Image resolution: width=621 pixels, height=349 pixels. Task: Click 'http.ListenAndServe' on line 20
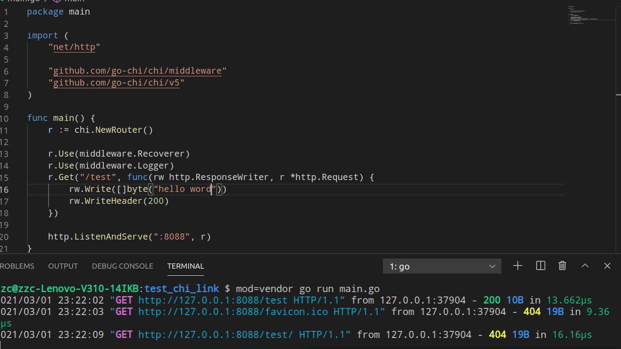[x=98, y=237]
